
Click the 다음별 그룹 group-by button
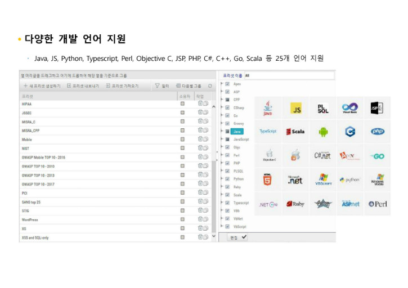[189, 86]
